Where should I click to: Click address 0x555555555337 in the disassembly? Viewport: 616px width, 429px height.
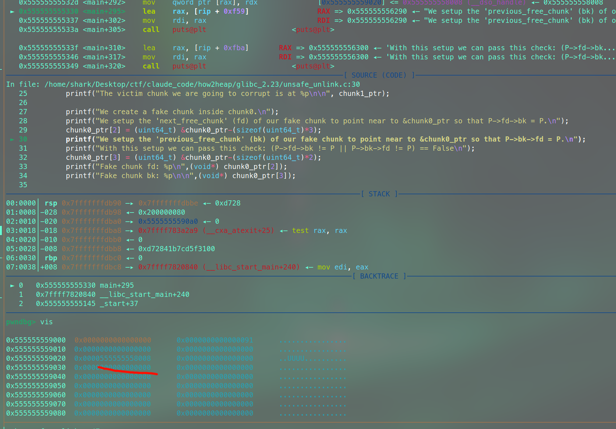pyautogui.click(x=48, y=21)
